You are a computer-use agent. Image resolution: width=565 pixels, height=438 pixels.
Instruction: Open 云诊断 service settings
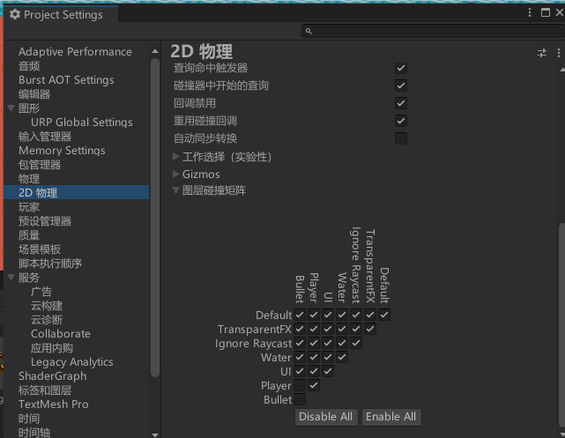tap(47, 320)
